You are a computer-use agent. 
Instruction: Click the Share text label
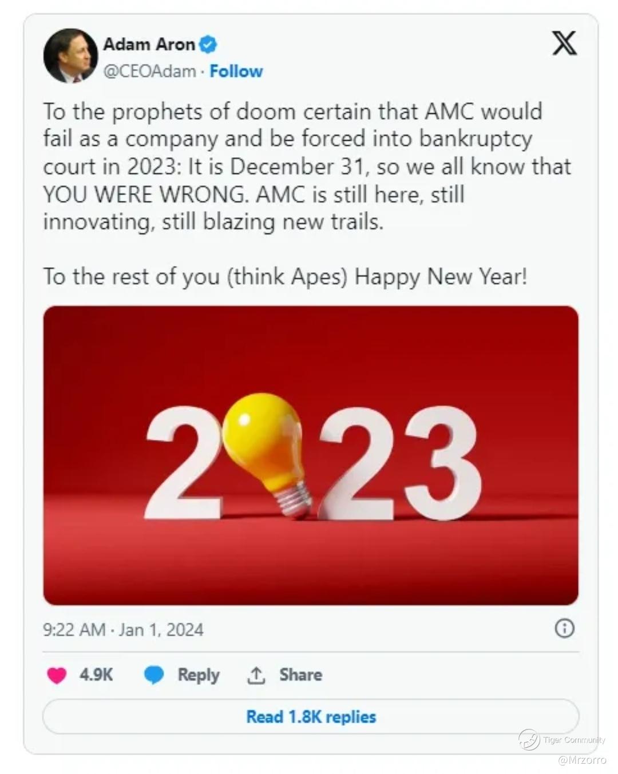pyautogui.click(x=300, y=675)
